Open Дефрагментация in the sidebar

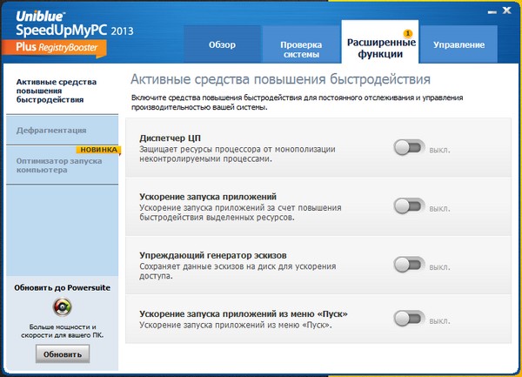[x=51, y=130]
